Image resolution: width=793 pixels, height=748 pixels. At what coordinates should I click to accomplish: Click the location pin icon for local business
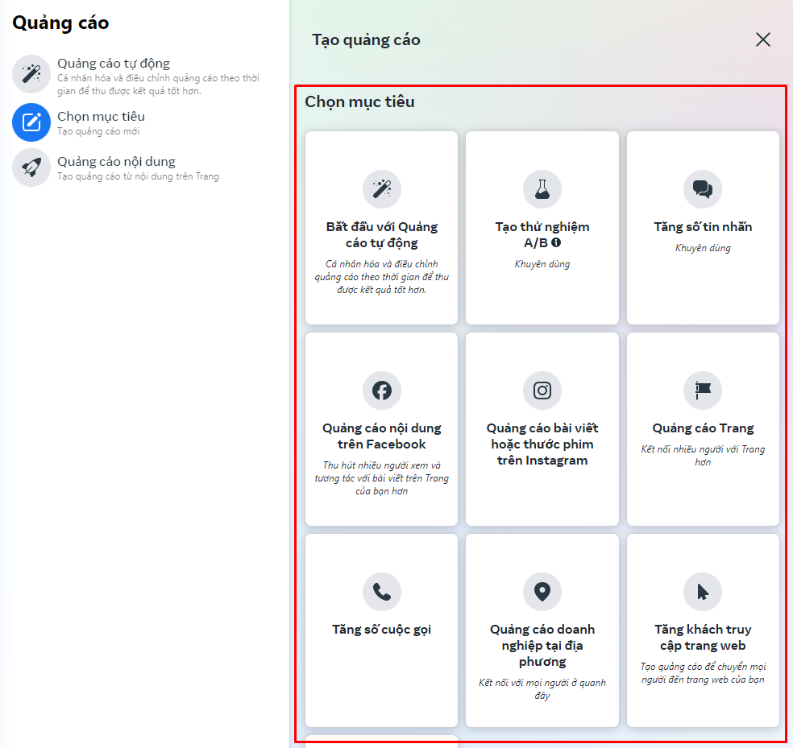click(x=542, y=591)
